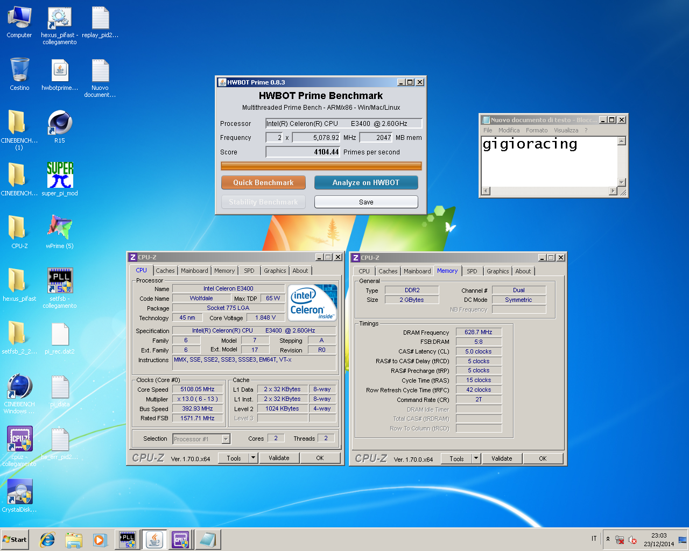Open the Modifica menu in Notepad
This screenshot has height=551, width=689.
pyautogui.click(x=509, y=130)
